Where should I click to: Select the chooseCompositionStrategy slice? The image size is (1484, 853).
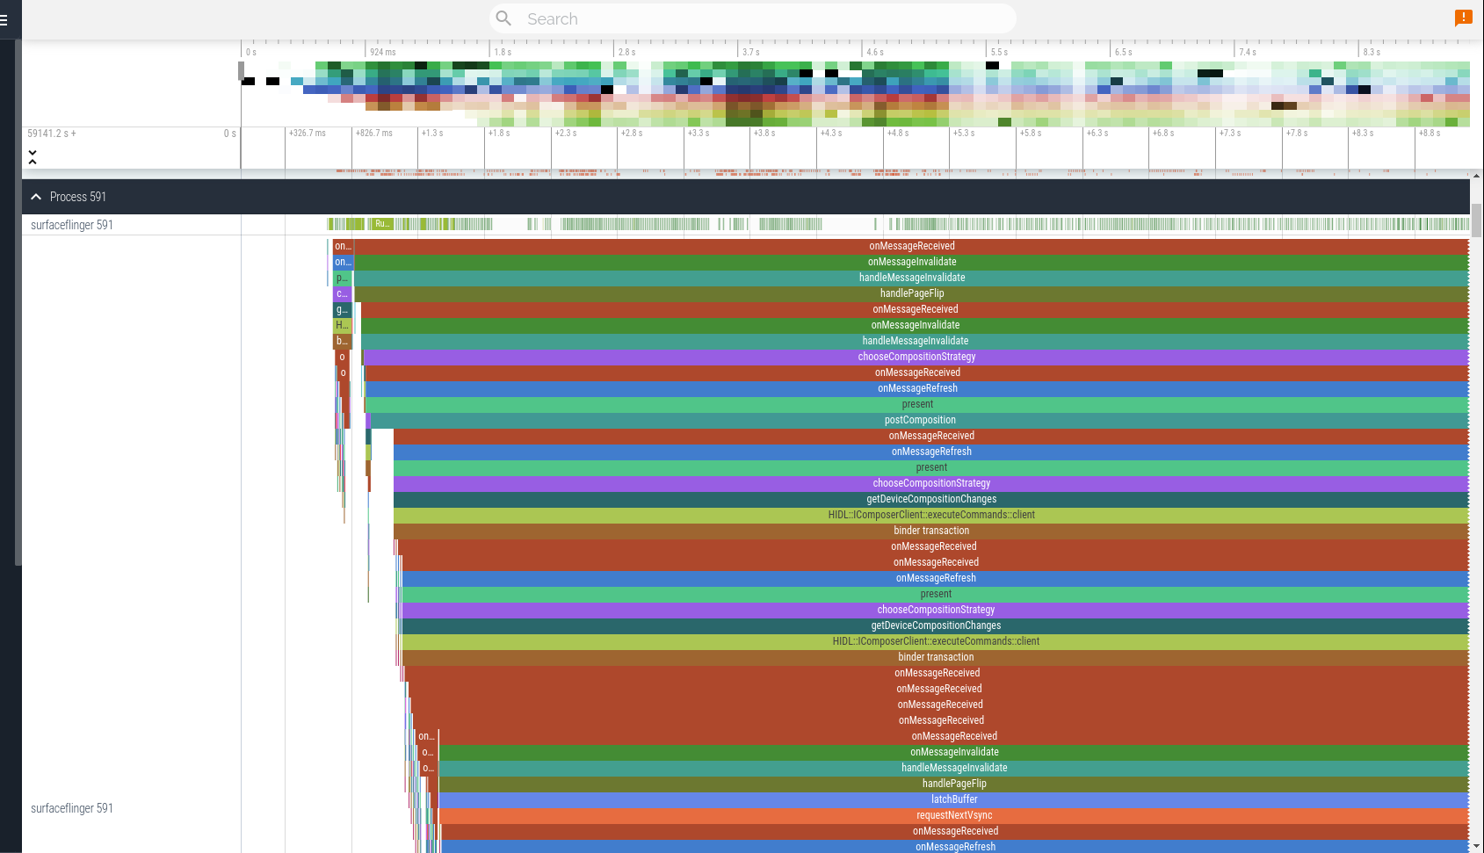pos(916,357)
